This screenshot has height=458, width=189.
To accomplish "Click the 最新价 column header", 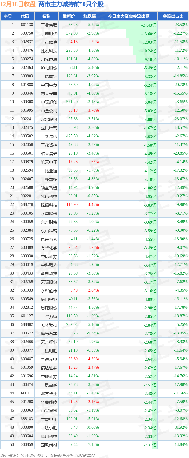I will [x=69, y=16].
